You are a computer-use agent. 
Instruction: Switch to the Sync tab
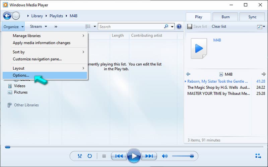[252, 17]
